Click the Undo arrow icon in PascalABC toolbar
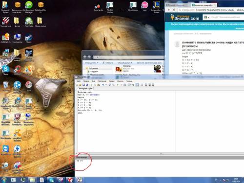The image size is (244, 183). [103, 85]
